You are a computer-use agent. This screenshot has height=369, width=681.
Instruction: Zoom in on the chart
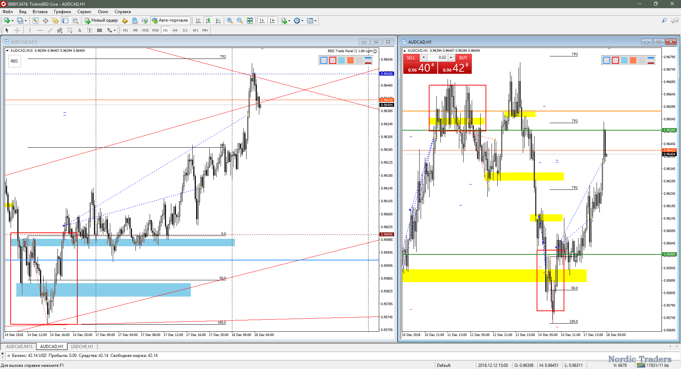pyautogui.click(x=230, y=21)
